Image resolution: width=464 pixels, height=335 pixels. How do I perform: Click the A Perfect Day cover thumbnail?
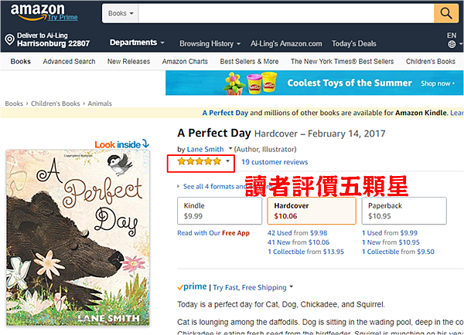coord(78,238)
